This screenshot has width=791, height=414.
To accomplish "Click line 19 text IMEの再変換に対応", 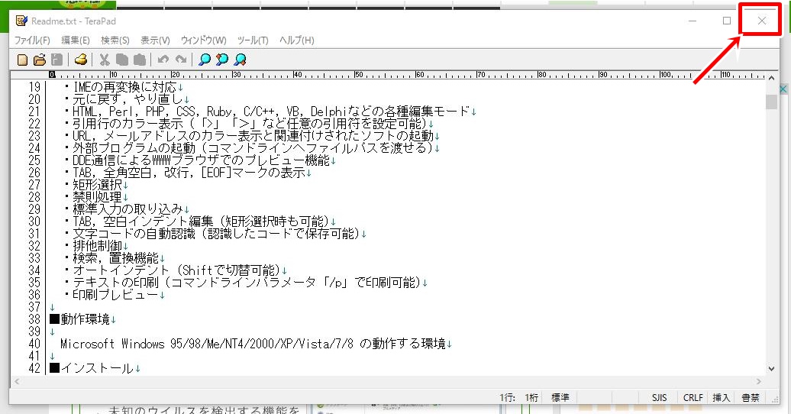I will click(x=124, y=87).
